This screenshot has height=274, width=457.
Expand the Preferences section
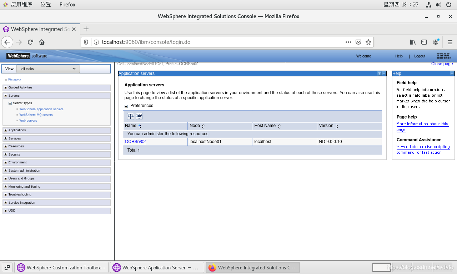[126, 106]
